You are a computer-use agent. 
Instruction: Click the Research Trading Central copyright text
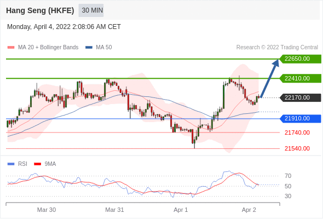277,48
